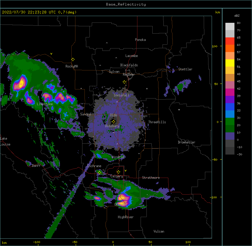Click the Drumheller town label
The image size is (252, 246).
pos(187,142)
